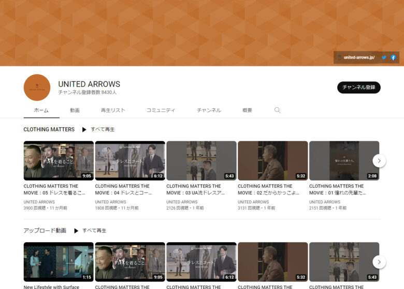Open the 9:05 thumbnail in CLOTHING MATTERS row
The image size is (404, 289).
tap(59, 161)
